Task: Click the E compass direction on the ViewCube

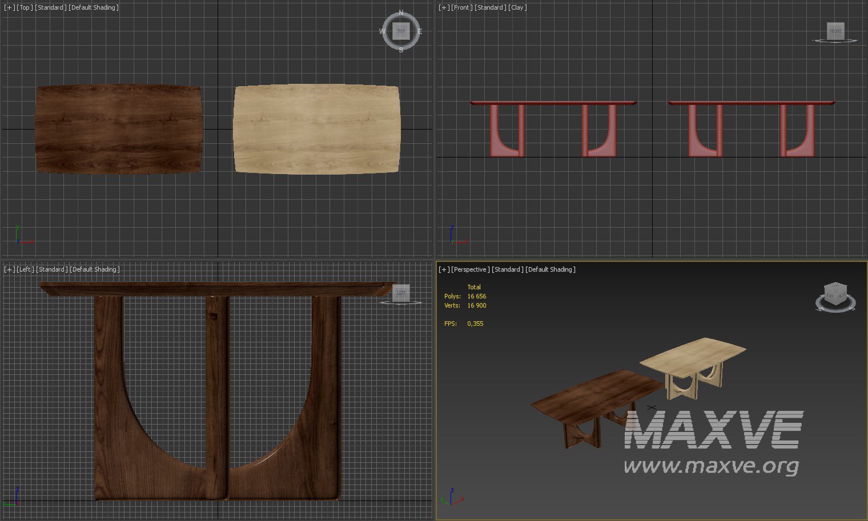Action: click(419, 31)
